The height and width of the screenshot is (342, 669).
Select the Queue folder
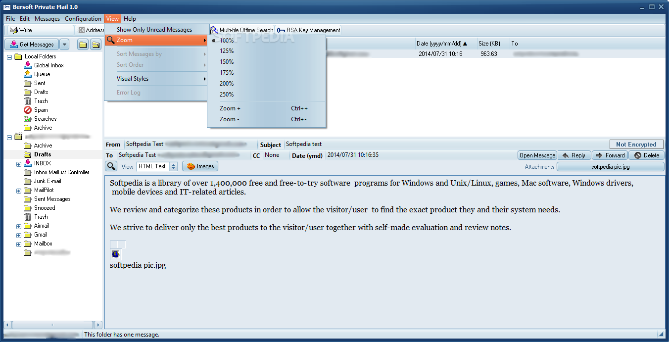[42, 74]
